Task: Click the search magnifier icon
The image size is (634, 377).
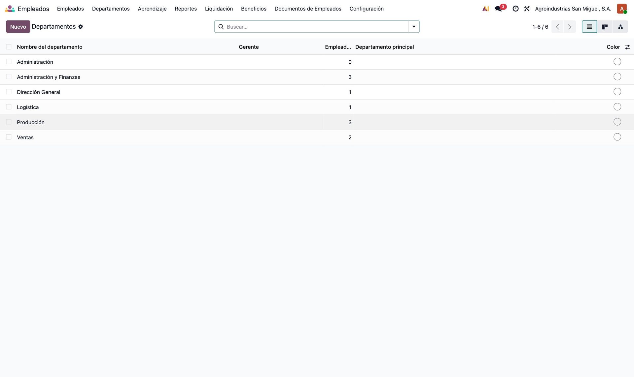Action: (x=221, y=27)
